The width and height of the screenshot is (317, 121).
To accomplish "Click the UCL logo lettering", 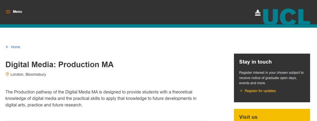I will click(x=286, y=16).
